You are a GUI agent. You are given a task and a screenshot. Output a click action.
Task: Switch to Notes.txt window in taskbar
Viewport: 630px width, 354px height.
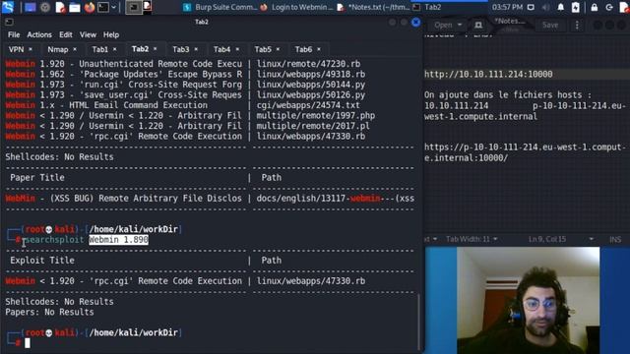(373, 7)
